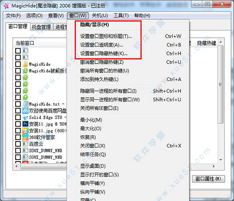This screenshot has height=201, width=234.
Task: Click the IE icon for MagicHide破解版
Action: pos(25,71)
